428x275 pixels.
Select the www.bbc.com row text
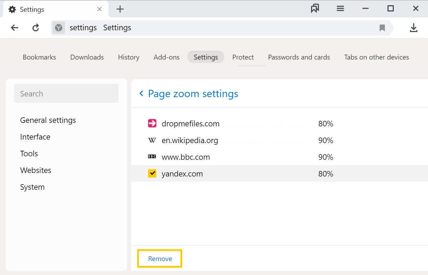tap(186, 157)
